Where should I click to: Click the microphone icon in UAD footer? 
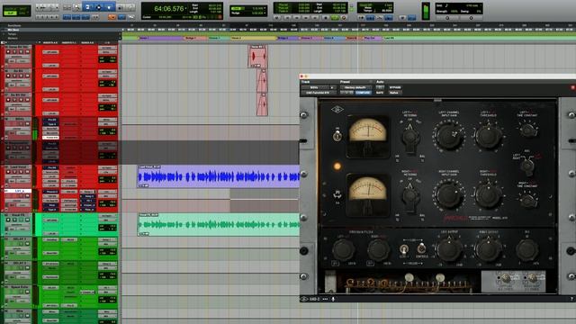tap(333, 299)
